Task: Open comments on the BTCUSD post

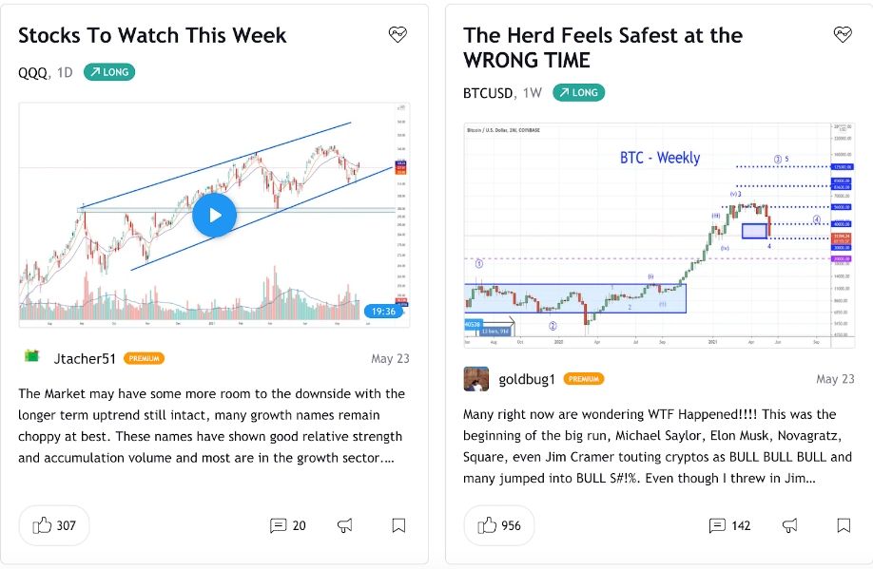Action: point(729,525)
